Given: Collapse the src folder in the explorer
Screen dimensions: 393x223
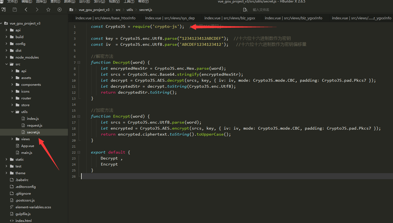Looking at the screenshot, I should tap(7, 64).
